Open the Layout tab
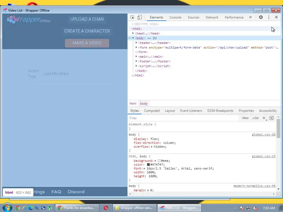 coord(170,111)
